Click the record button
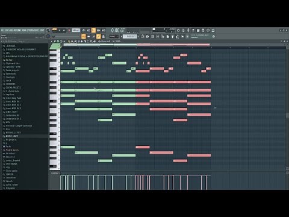 69,30
